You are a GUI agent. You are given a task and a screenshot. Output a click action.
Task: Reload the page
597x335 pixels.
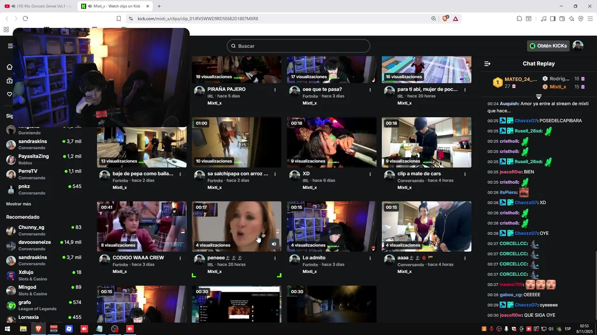(25, 19)
